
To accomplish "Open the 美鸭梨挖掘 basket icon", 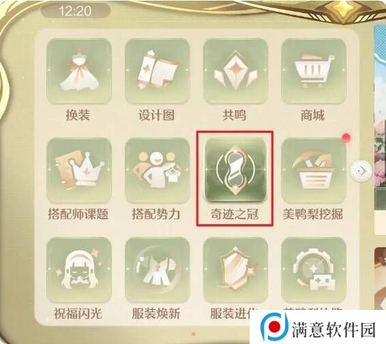I will pos(314,170).
